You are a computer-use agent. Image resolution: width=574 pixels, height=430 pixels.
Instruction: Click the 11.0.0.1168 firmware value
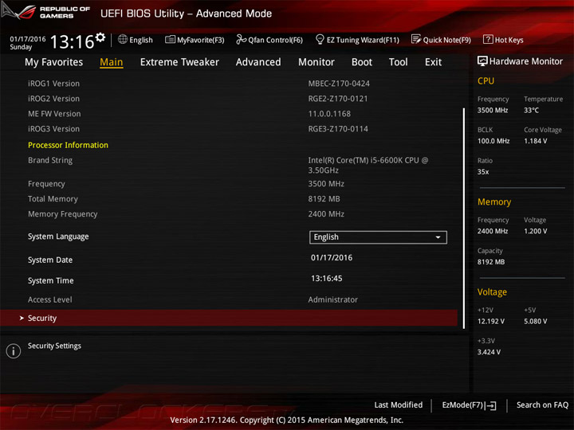329,114
